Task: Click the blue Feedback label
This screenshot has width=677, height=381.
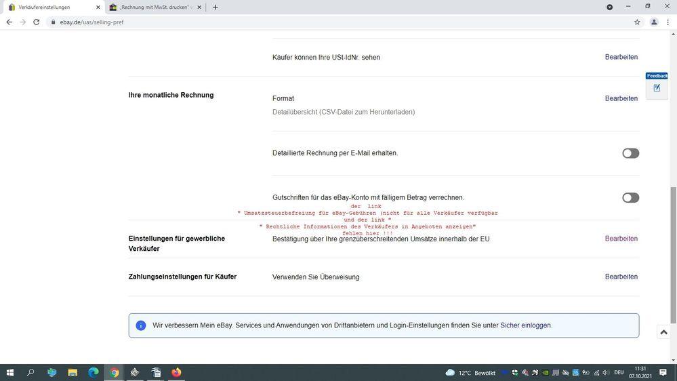Action: pyautogui.click(x=657, y=76)
